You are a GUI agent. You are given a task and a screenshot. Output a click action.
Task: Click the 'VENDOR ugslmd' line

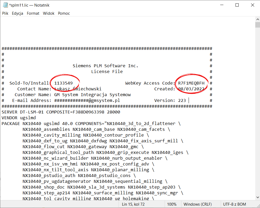(18, 118)
